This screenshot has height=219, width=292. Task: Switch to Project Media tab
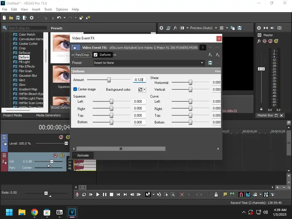click(x=12, y=115)
